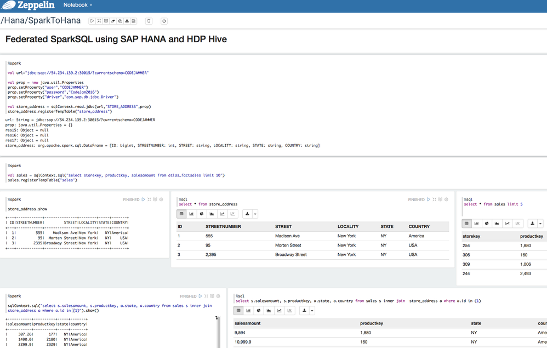
Task: Click the Zeppelin logo to go home
Action: click(x=27, y=5)
